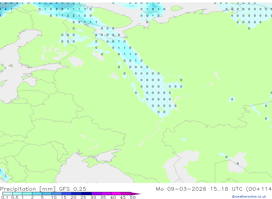The image size is (272, 199).
Task: Click the magenta swatch between 40 and 45
Action: point(116,194)
